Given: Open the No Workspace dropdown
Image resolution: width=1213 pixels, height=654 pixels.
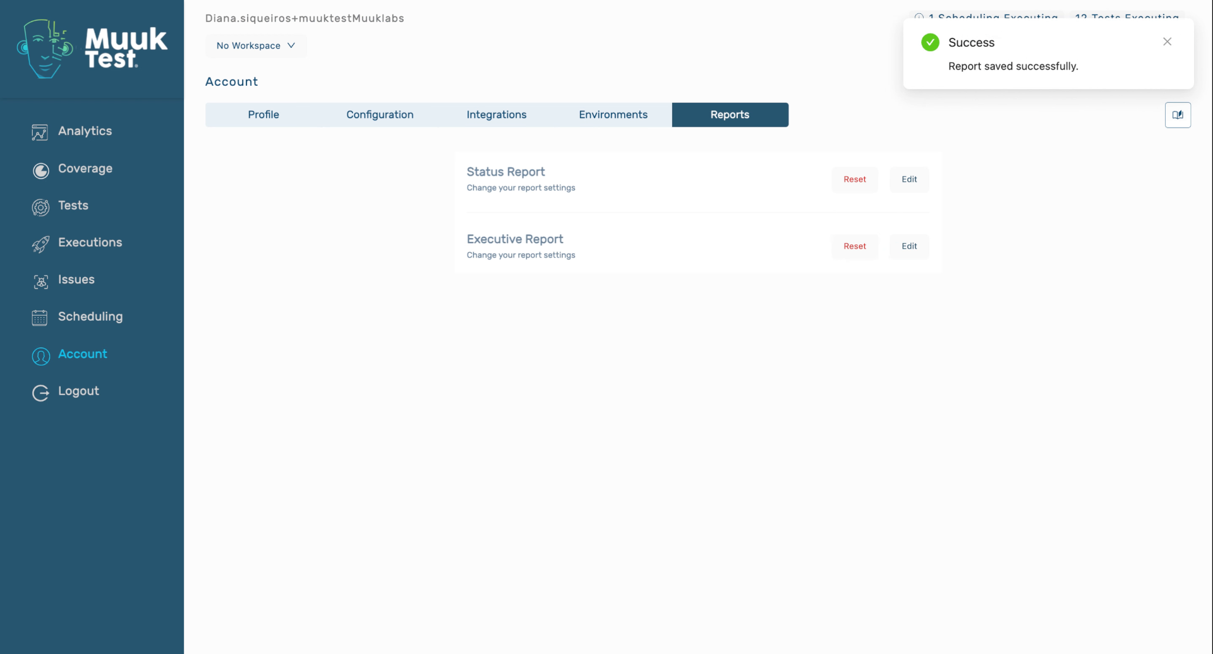Looking at the screenshot, I should point(255,45).
